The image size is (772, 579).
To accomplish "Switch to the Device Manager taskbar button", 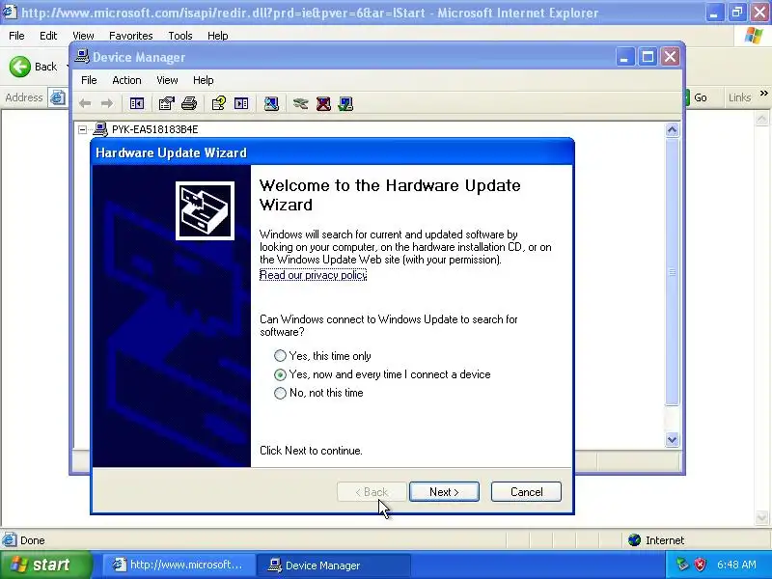I will tap(333, 565).
